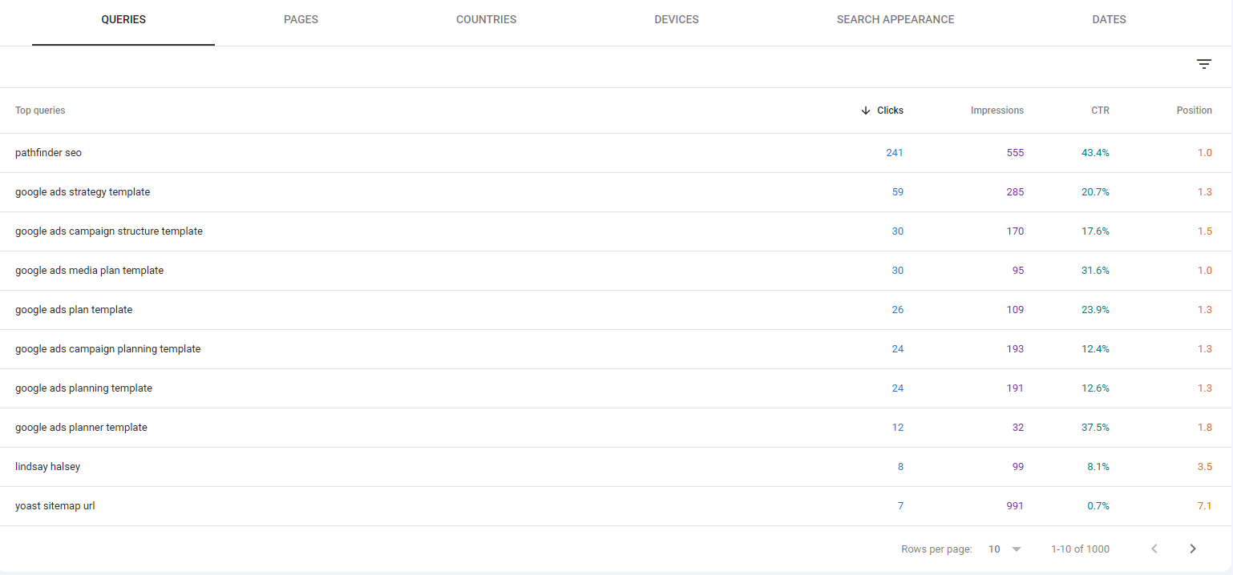Open the QUERIES tab
The image size is (1233, 575).
tap(123, 19)
